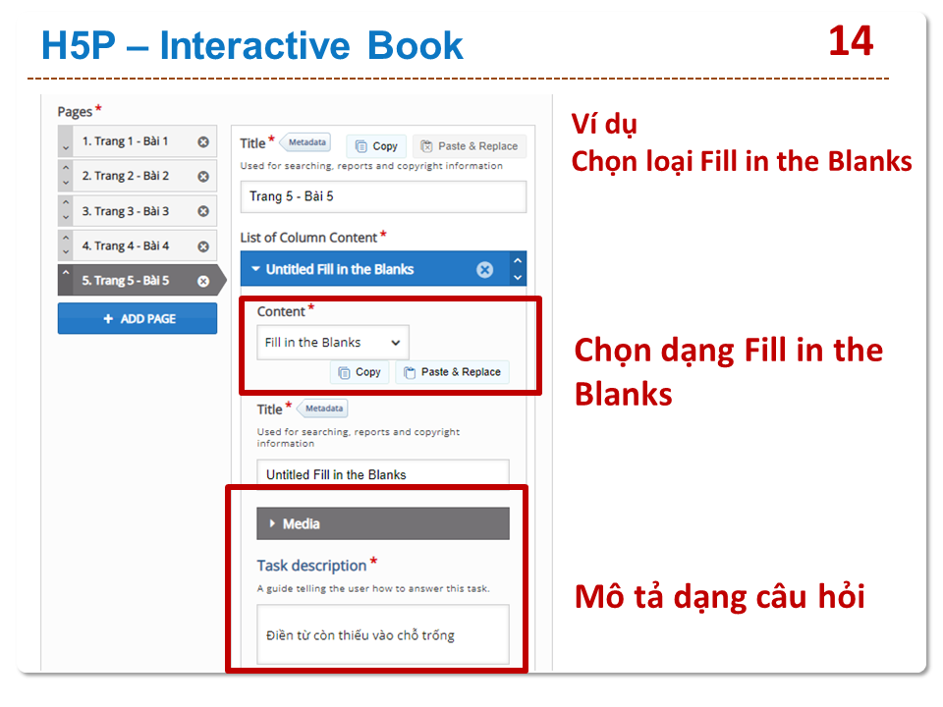Viewport: 943px width, 707px height.
Task: Click into the Task description text box
Action: click(383, 634)
